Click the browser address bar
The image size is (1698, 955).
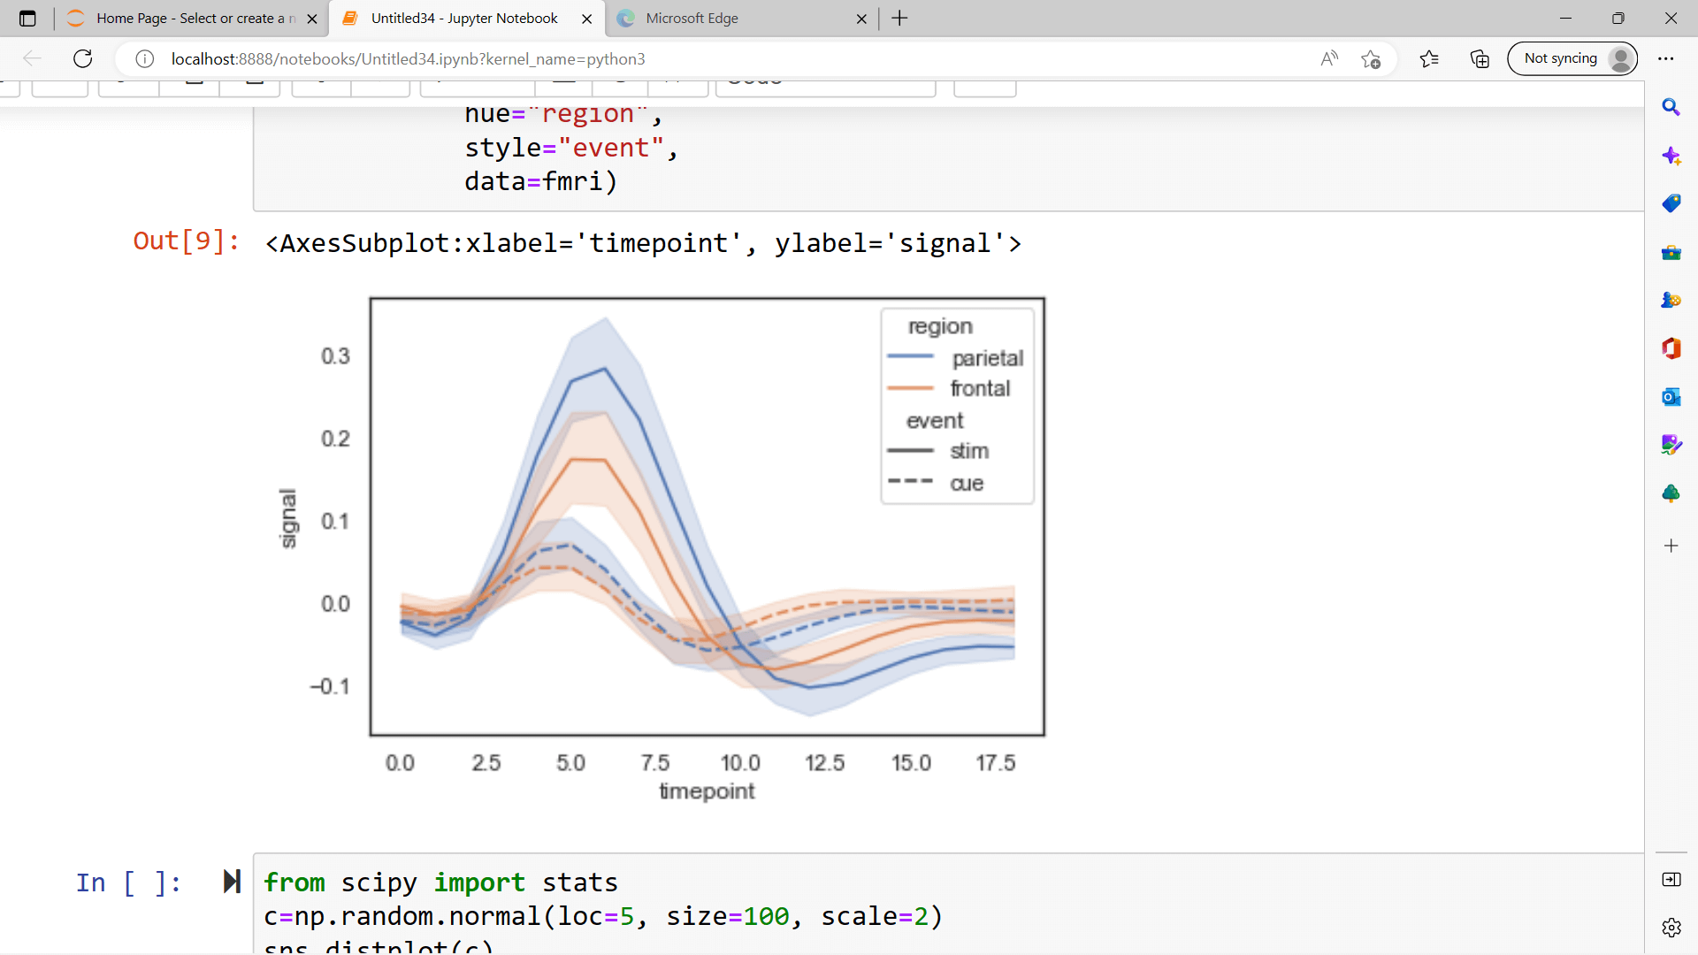tap(619, 59)
